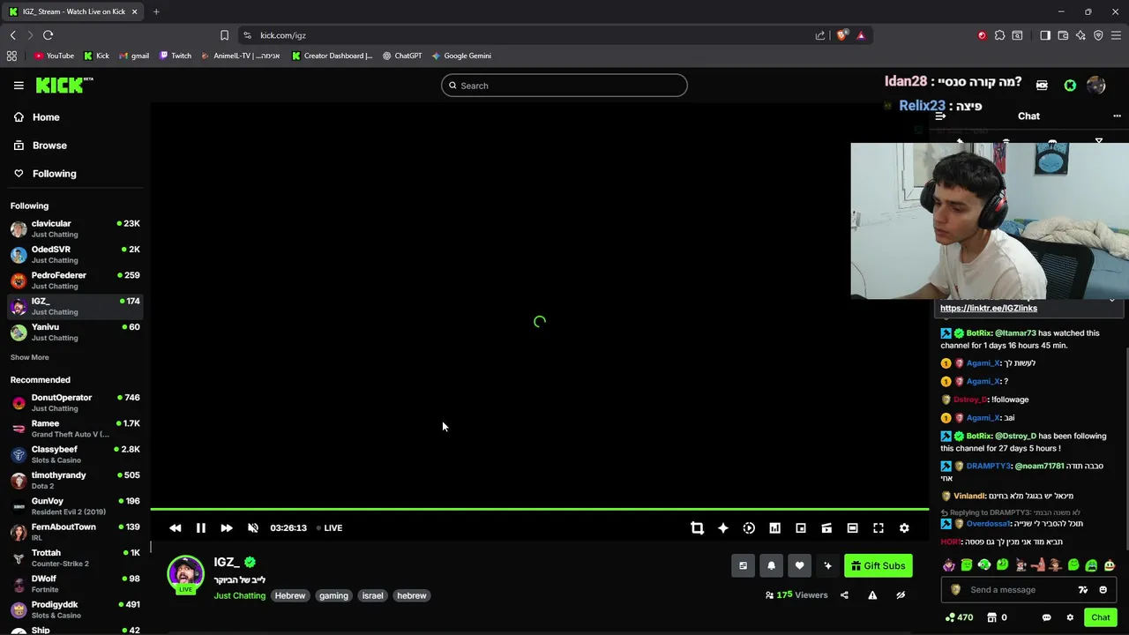Open Brave Shields lion icon
This screenshot has height=635, width=1129.
841,35
